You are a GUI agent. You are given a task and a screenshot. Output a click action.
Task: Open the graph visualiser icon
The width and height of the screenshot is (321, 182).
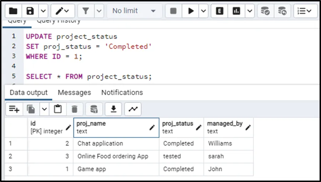pos(133,109)
